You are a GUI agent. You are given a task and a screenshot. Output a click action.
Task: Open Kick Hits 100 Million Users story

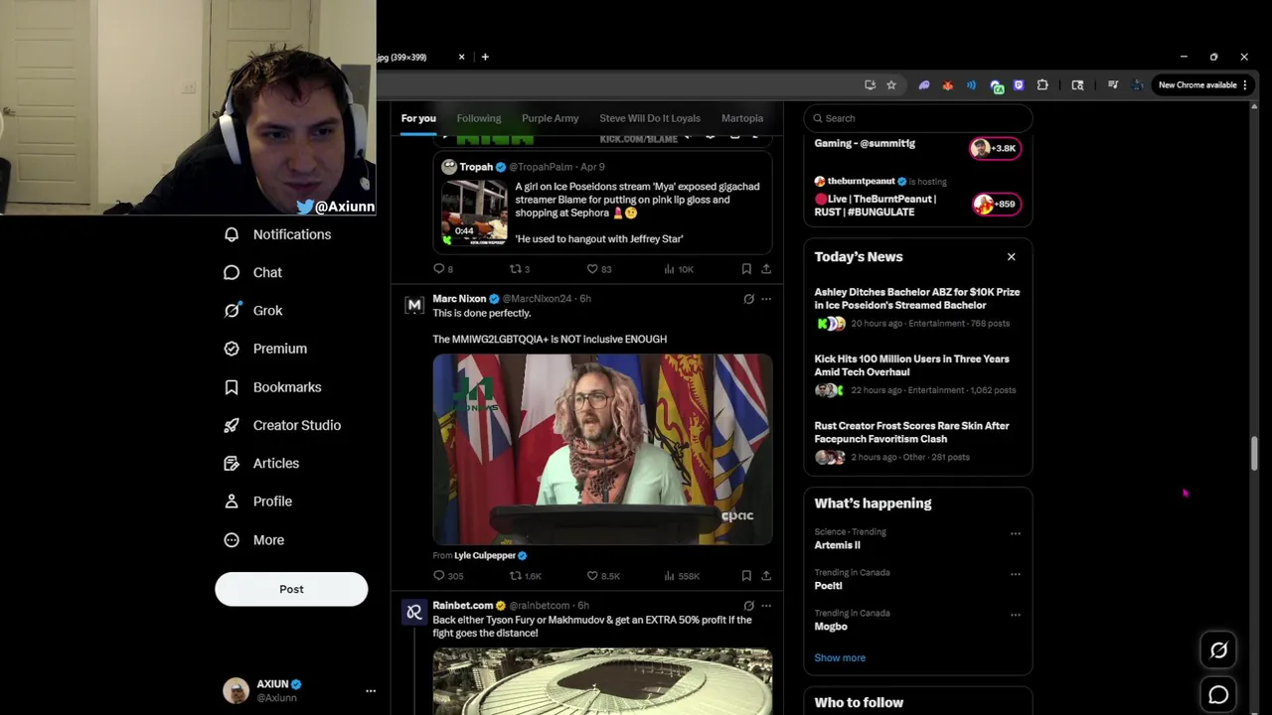coord(917,374)
